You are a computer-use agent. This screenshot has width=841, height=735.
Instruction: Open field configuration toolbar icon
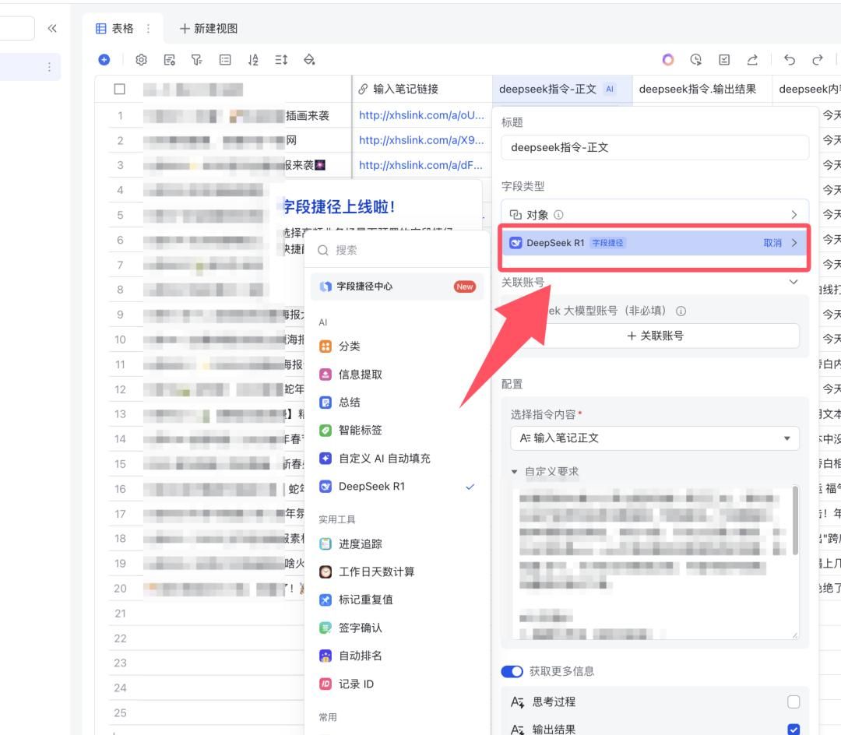click(x=170, y=59)
